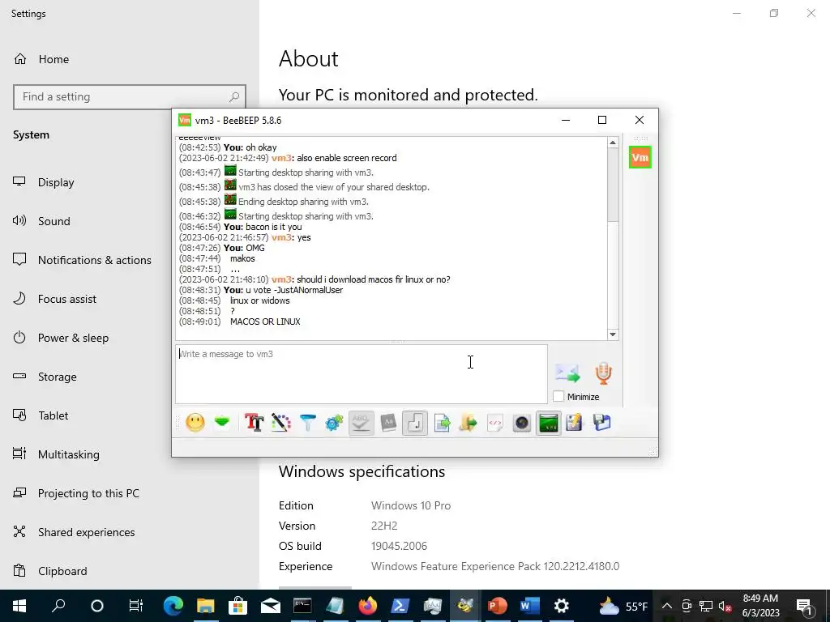Open chat settings blue gear icon
The image size is (830, 622).
334,423
